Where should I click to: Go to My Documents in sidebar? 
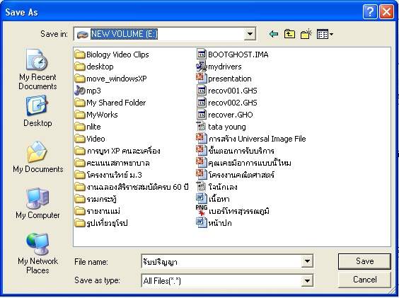click(37, 157)
